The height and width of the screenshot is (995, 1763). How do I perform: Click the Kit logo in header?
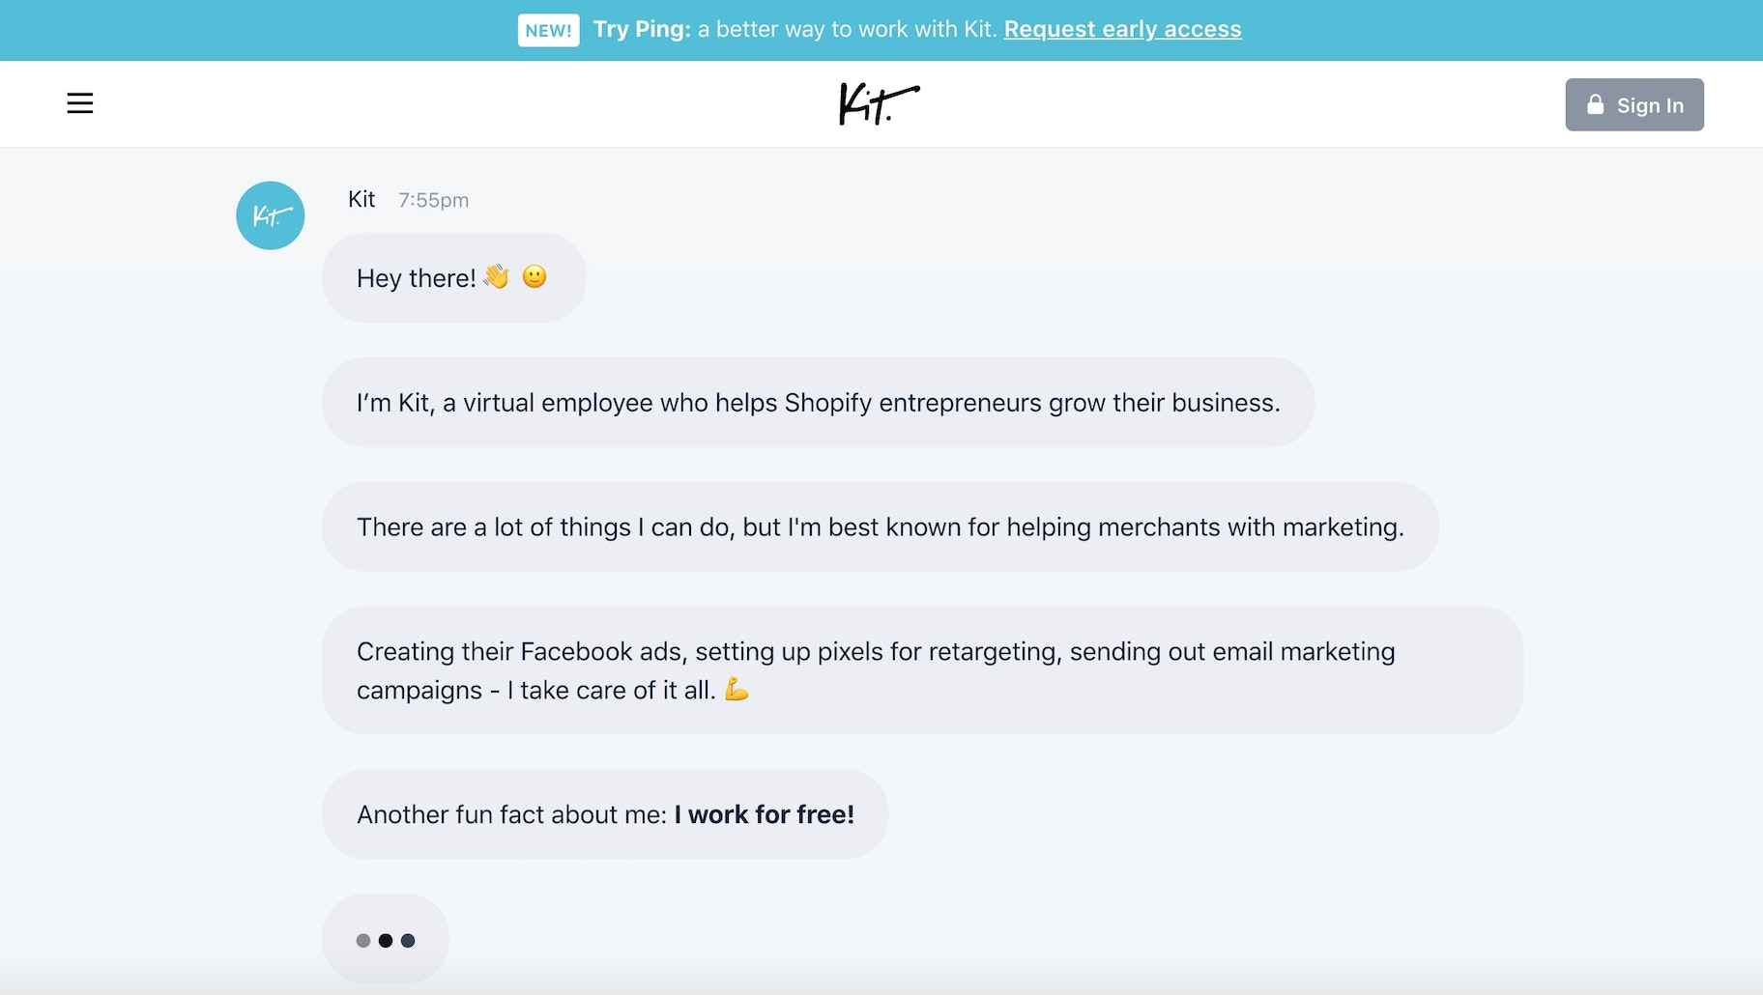[x=879, y=104]
